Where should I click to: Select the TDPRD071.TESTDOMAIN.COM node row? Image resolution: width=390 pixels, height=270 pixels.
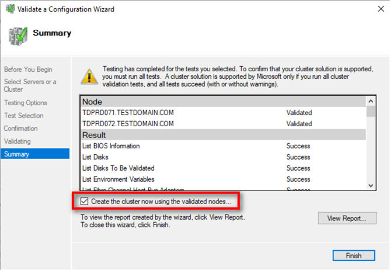[128, 113]
